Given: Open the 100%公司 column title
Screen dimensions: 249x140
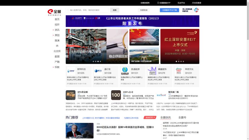Looking at the screenshot, I should coord(128,92).
